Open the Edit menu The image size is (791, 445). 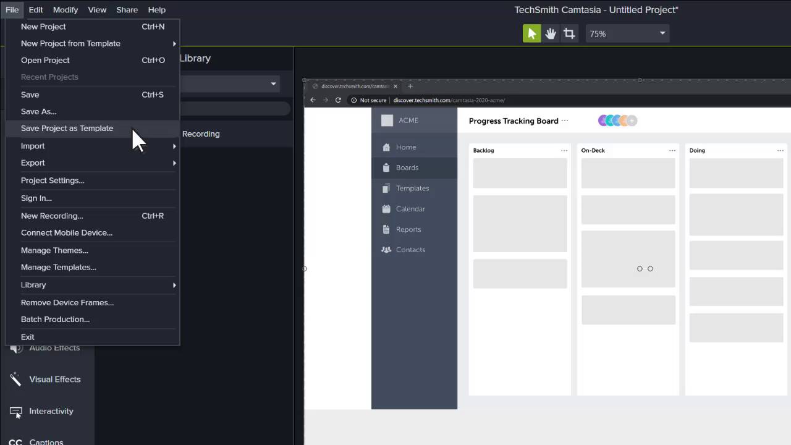[x=36, y=9]
